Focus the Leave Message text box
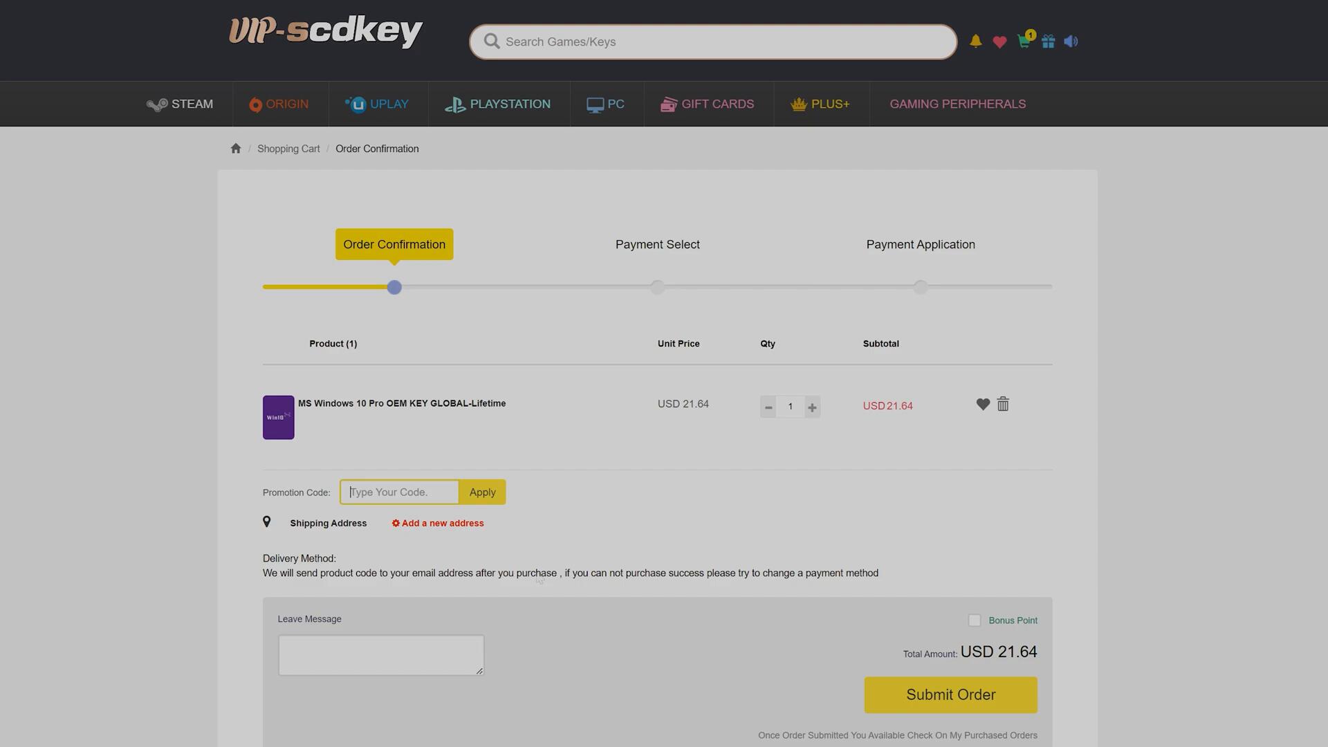Viewport: 1328px width, 747px height. click(x=380, y=654)
